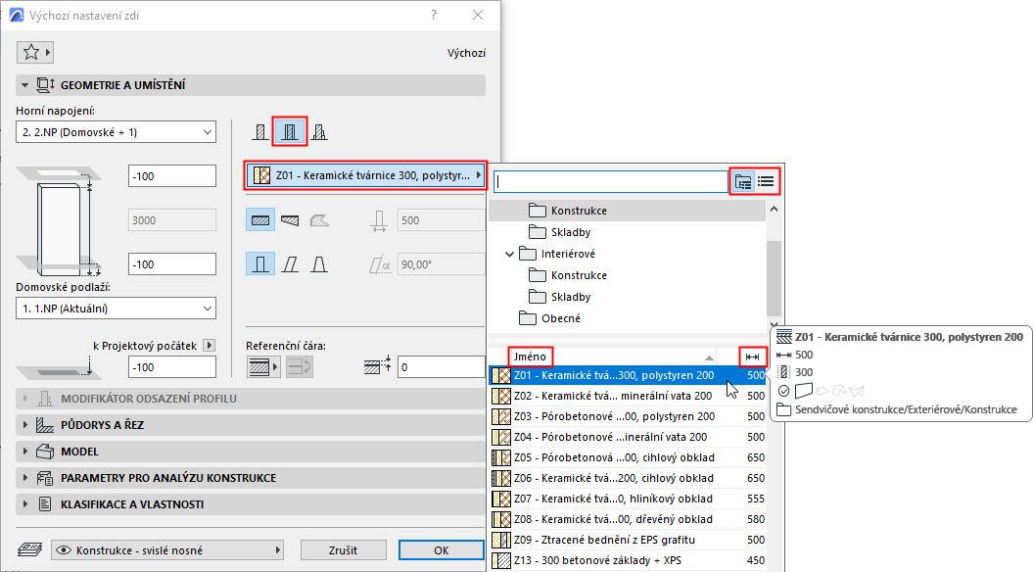1033x572 pixels.
Task: Switch composite picker to folder view
Action: tap(743, 181)
